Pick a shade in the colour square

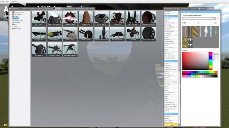(x=195, y=61)
